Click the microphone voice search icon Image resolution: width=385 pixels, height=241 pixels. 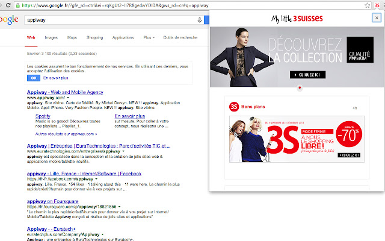[x=199, y=20]
